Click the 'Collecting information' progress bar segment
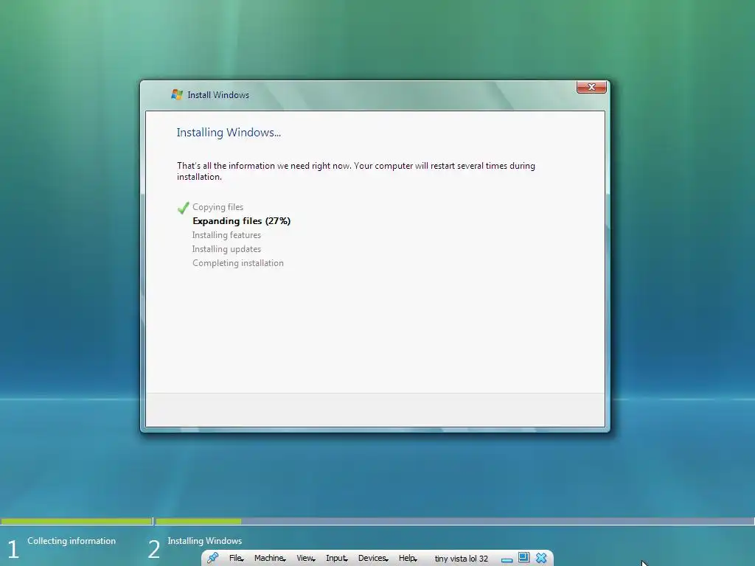 76,521
